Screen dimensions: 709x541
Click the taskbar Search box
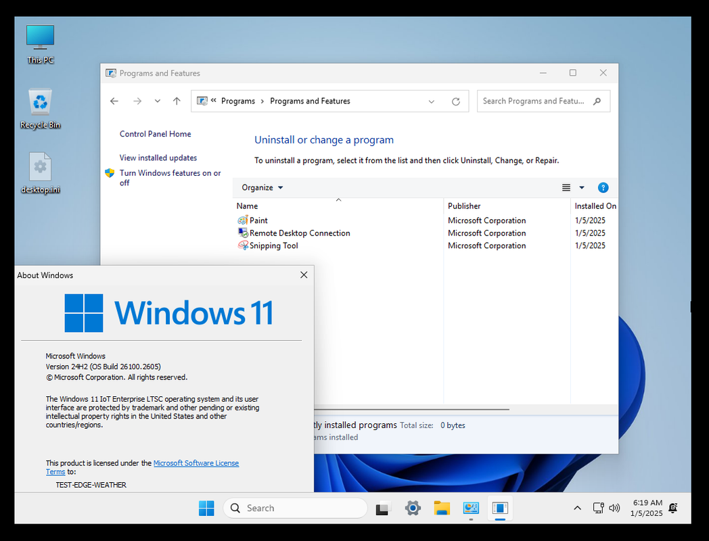coord(295,509)
